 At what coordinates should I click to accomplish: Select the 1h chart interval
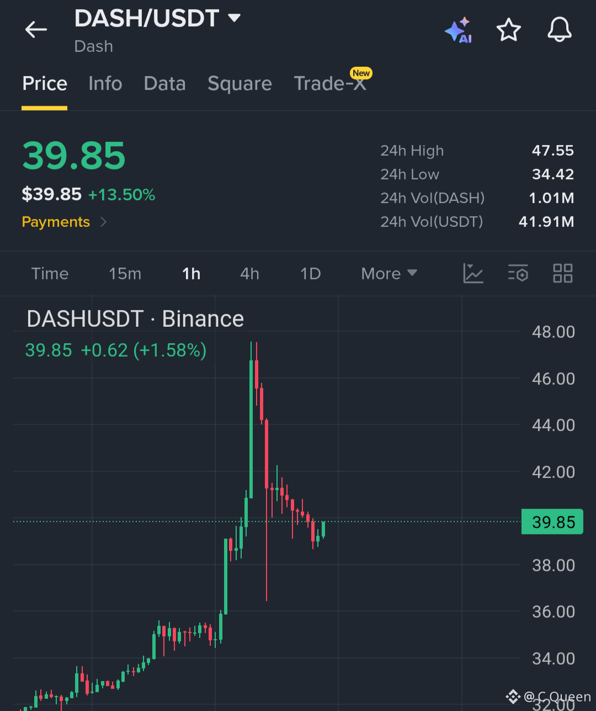point(191,274)
